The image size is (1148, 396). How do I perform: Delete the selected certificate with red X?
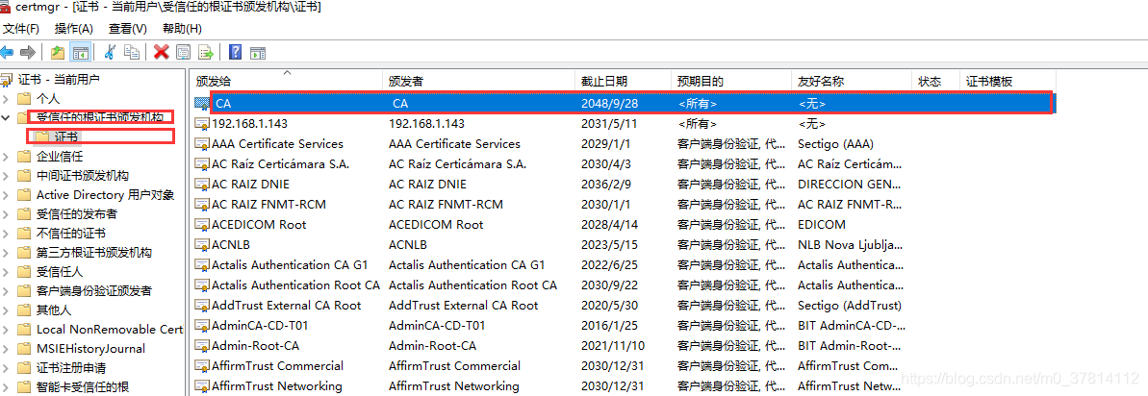coord(162,52)
